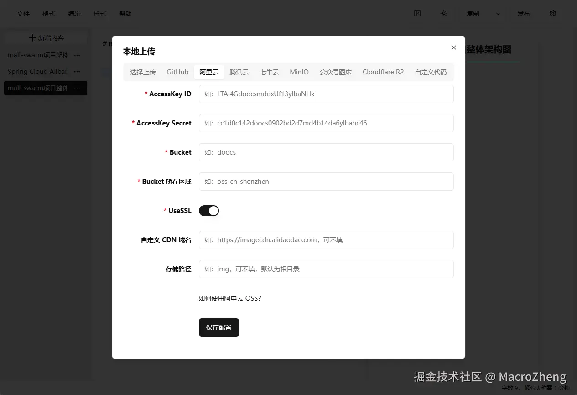The height and width of the screenshot is (395, 577).
Task: Toggle the sidebar panel icon in top bar
Action: tap(417, 13)
